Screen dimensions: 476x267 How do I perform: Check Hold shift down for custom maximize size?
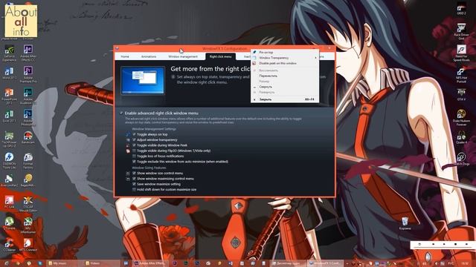pos(134,189)
